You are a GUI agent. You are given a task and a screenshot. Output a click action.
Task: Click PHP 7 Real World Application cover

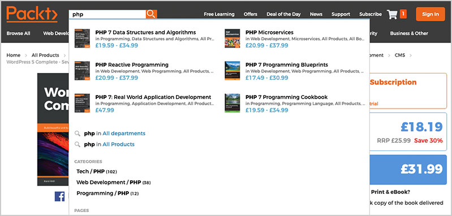click(82, 103)
